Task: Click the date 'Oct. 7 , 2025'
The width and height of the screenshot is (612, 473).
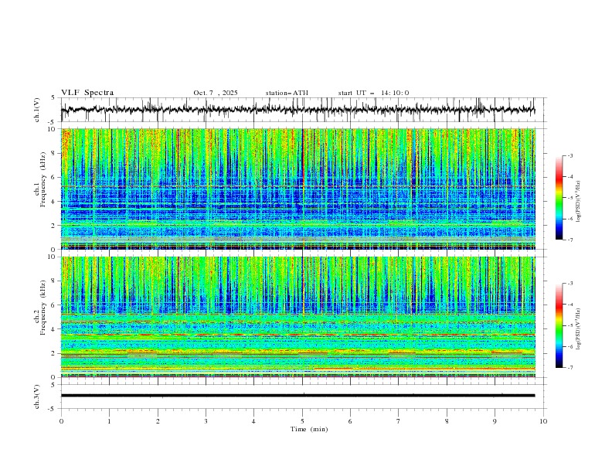Action: (216, 93)
